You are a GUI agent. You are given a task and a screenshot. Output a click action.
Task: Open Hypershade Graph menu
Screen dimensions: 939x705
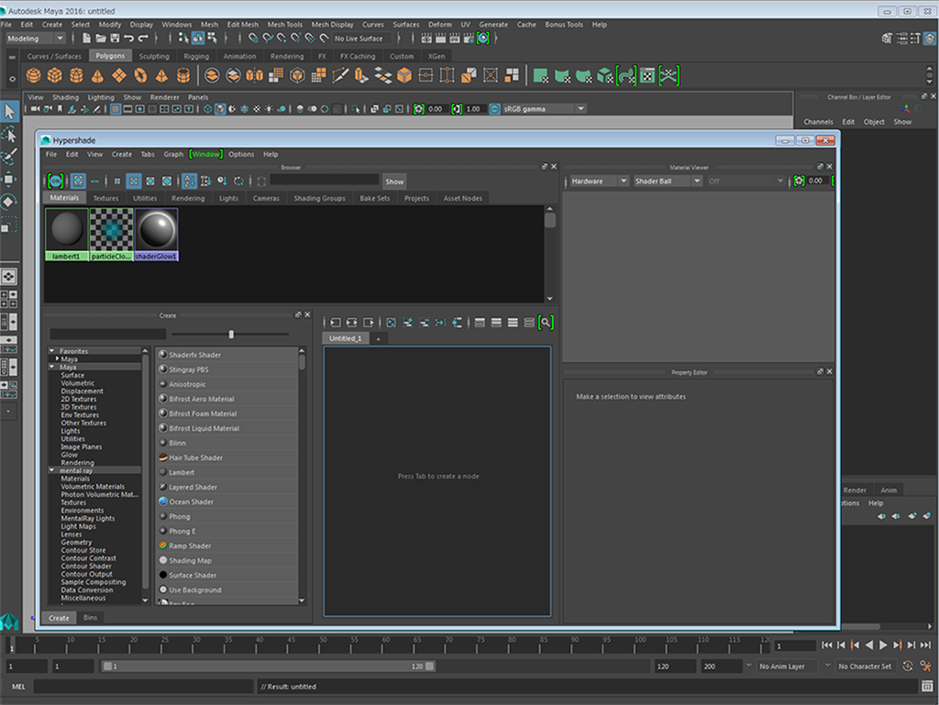[x=173, y=154]
